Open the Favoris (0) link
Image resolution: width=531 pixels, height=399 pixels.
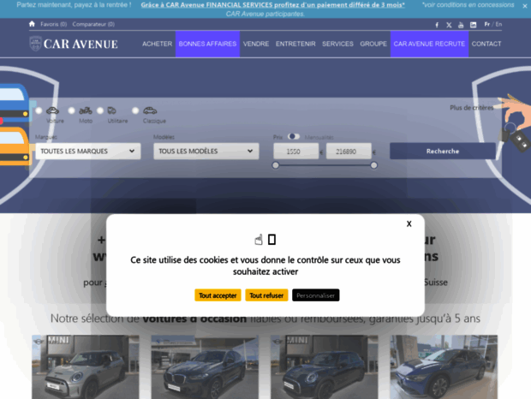tap(53, 24)
